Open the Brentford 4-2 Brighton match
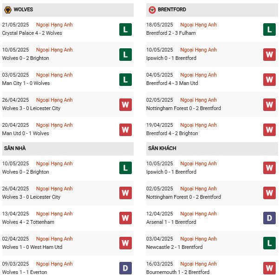 172,133
